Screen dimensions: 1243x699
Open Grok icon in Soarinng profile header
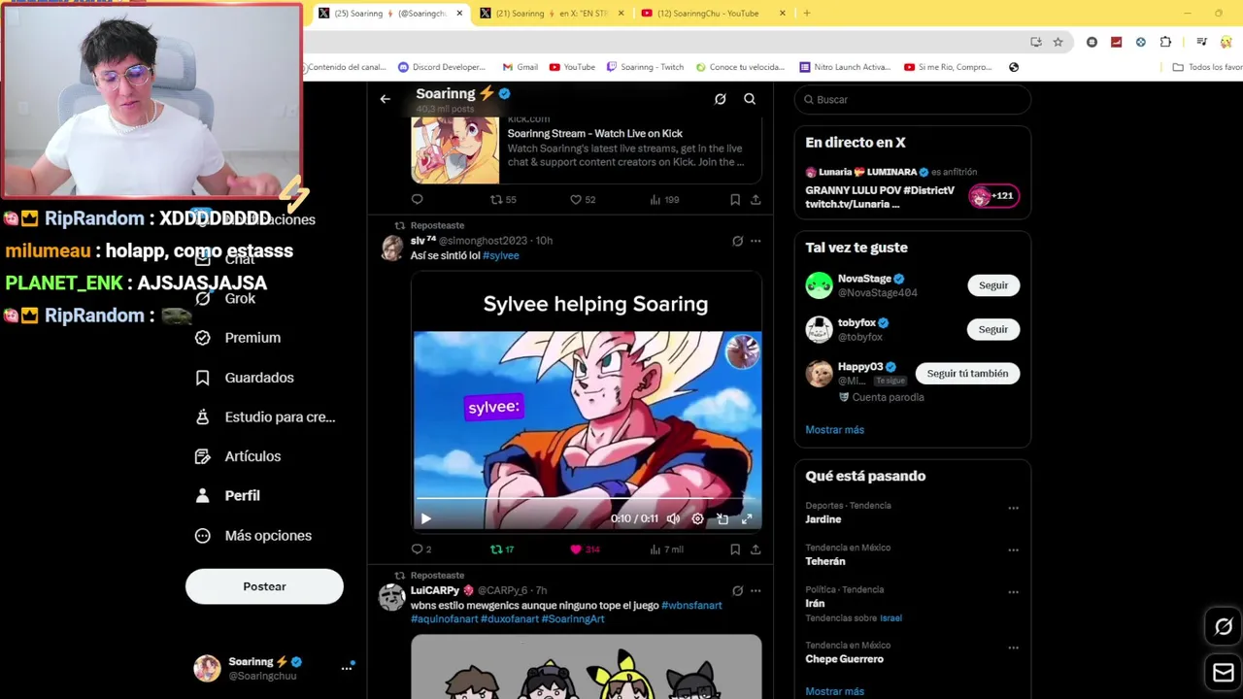(x=720, y=99)
